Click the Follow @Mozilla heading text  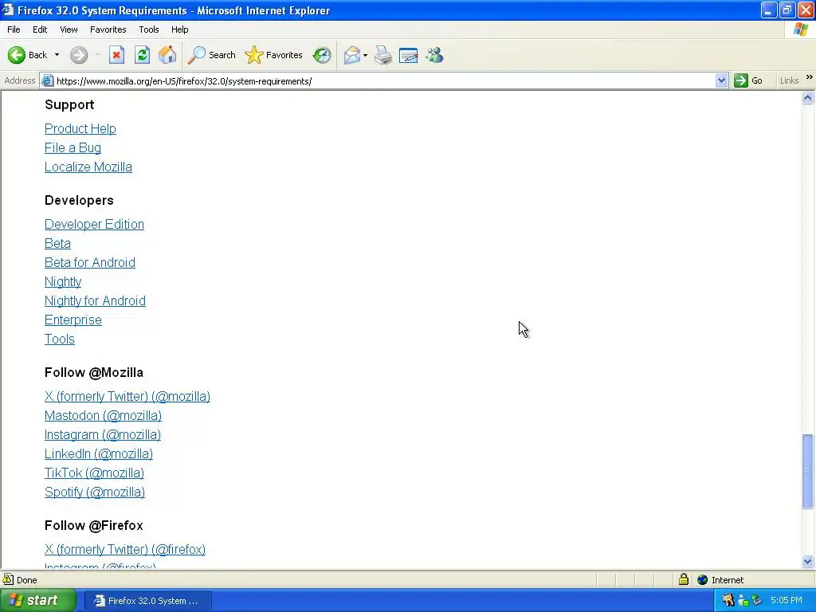94,373
